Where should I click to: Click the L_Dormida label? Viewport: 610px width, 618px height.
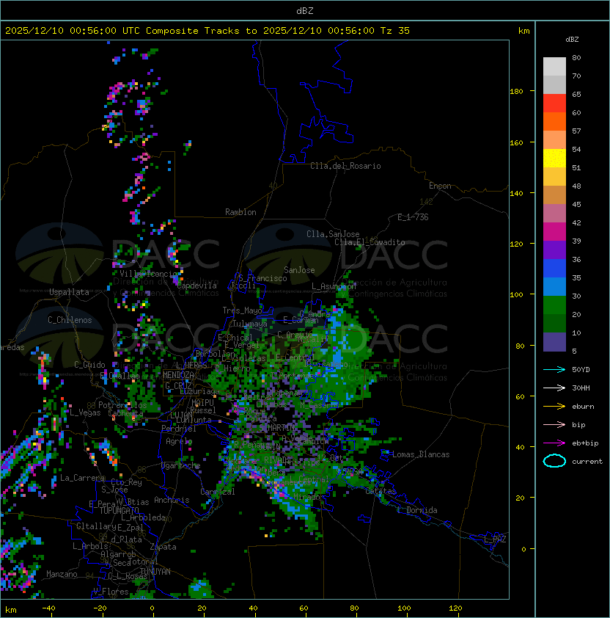(417, 510)
